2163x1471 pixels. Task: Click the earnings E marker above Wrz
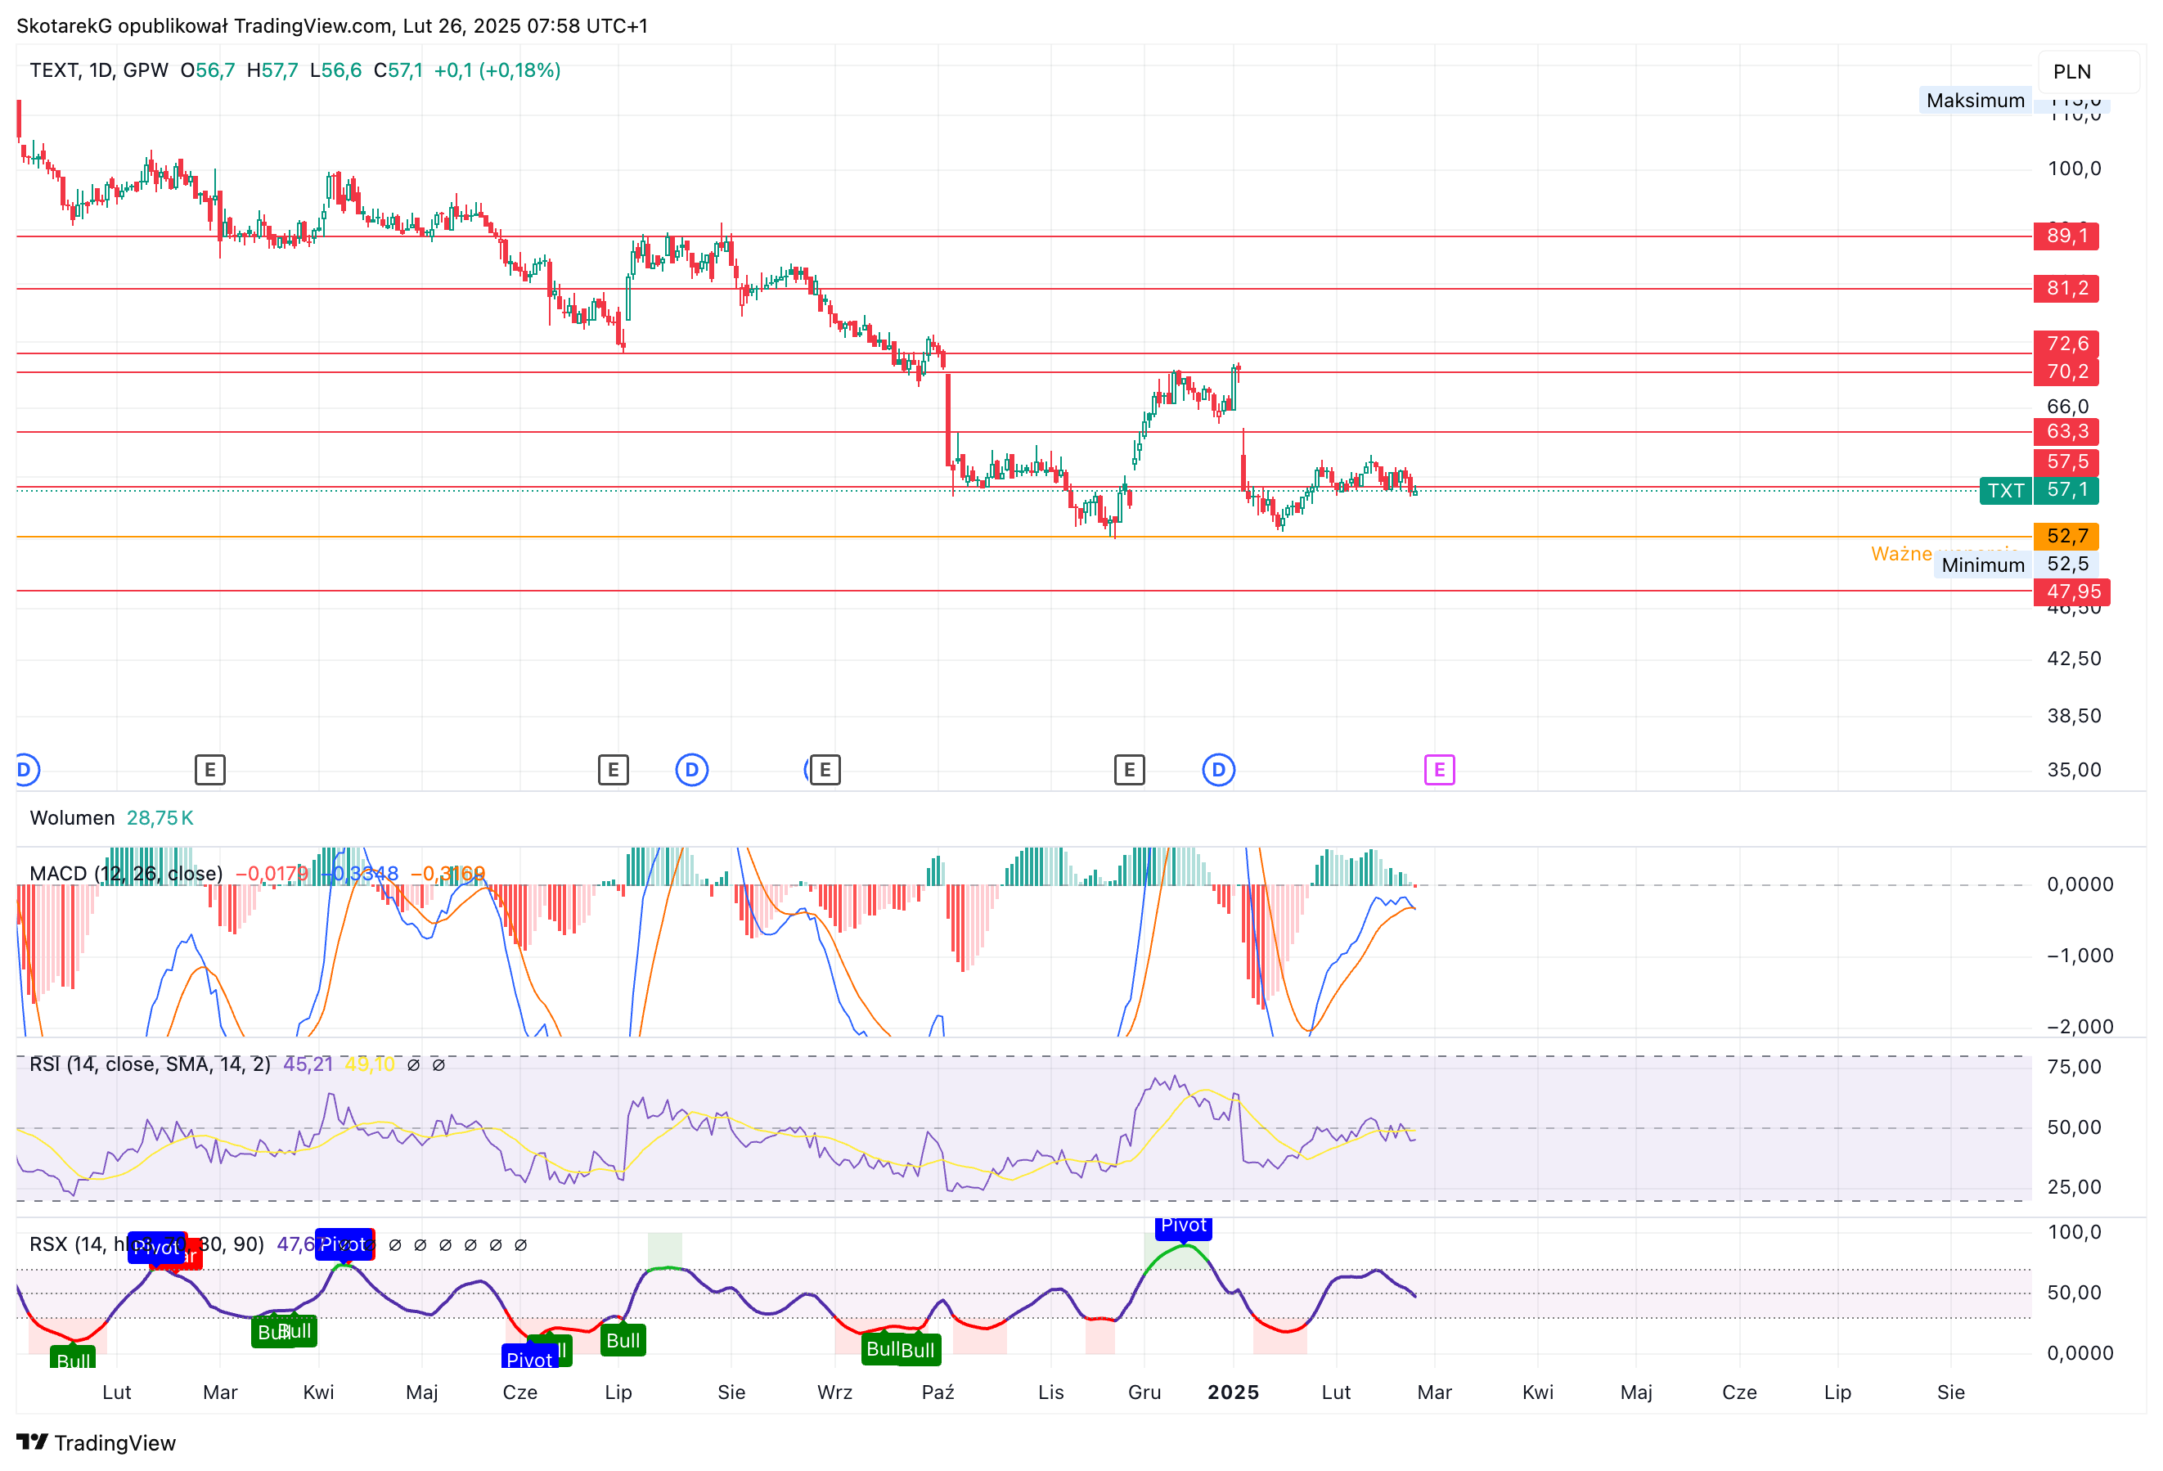click(825, 770)
